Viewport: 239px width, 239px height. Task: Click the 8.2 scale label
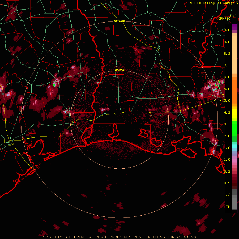[227, 53]
